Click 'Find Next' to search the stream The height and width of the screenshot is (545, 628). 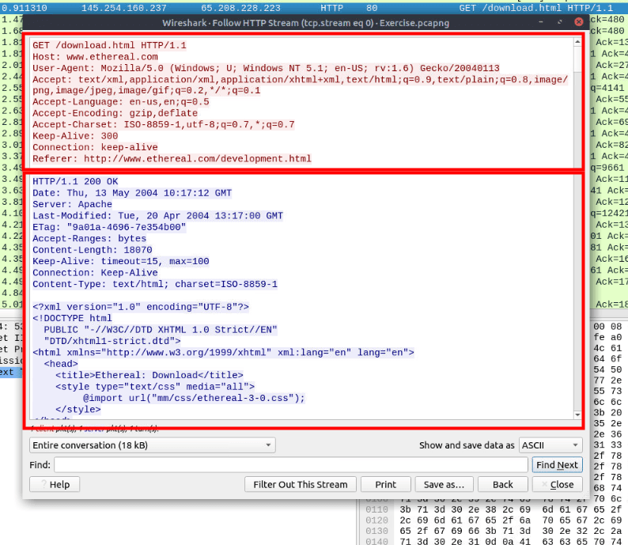click(x=557, y=465)
